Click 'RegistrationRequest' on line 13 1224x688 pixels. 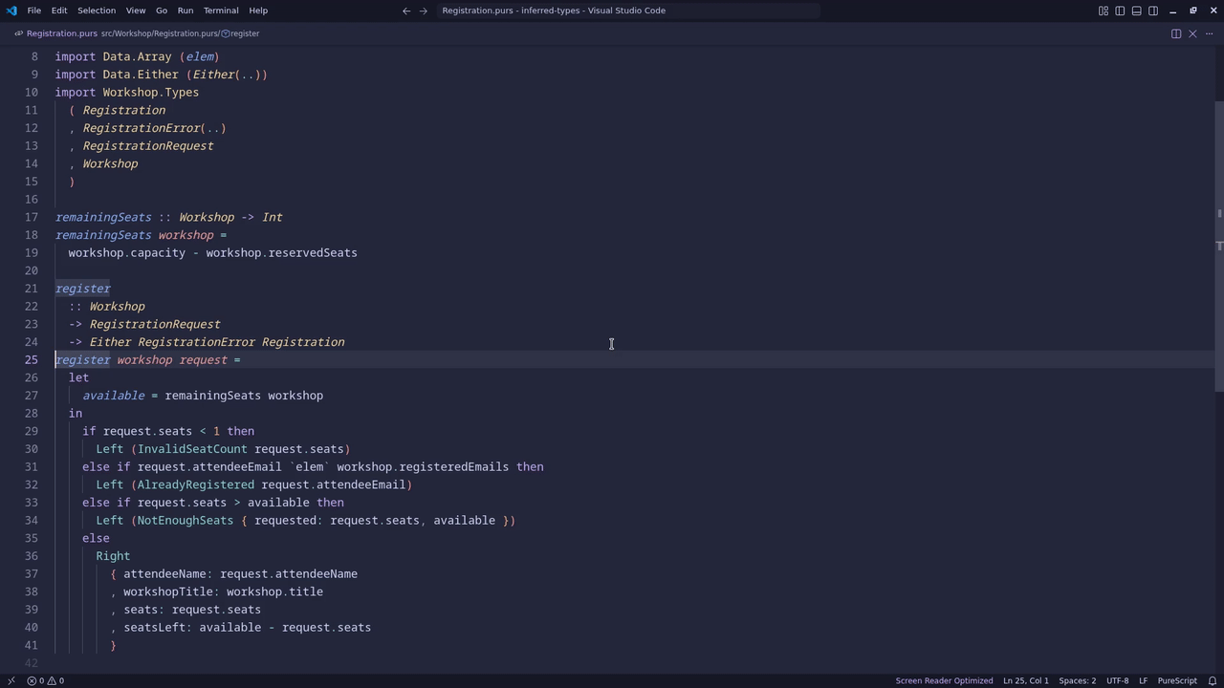tap(148, 146)
